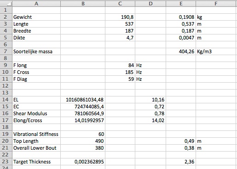Select all cells using the corner button
237x169 pixels.
(6, 4)
